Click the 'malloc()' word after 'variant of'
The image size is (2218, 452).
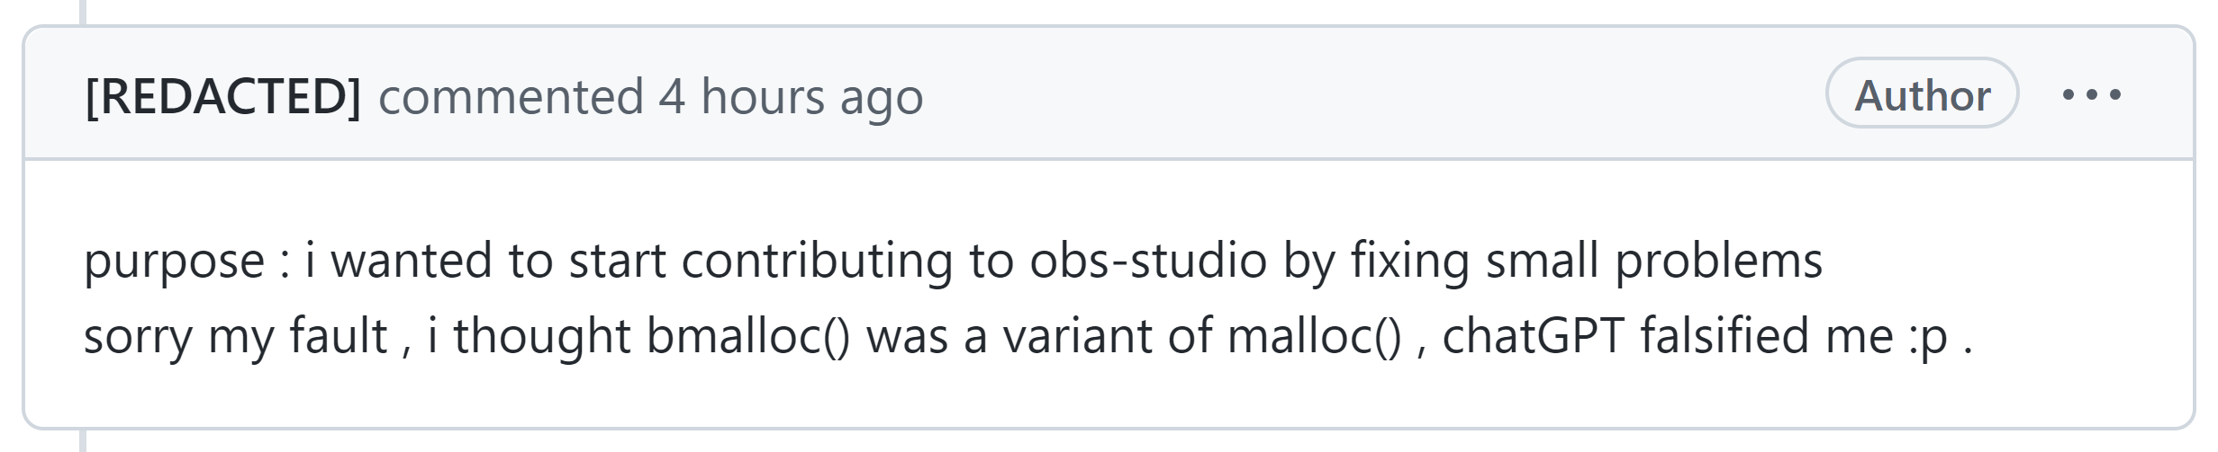pos(1314,336)
